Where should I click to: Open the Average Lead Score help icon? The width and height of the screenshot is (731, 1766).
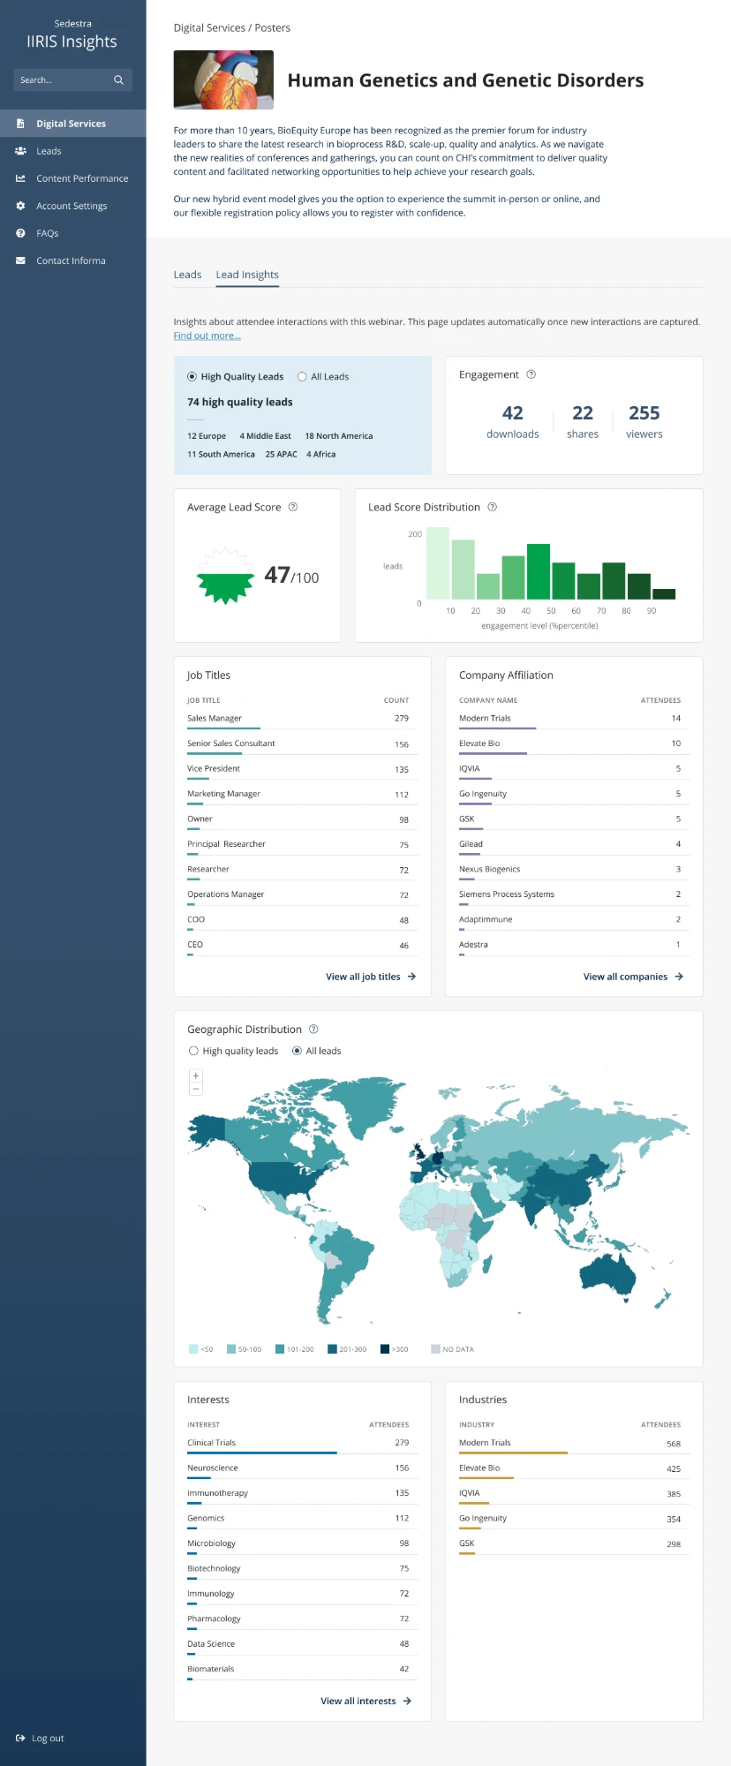click(293, 507)
